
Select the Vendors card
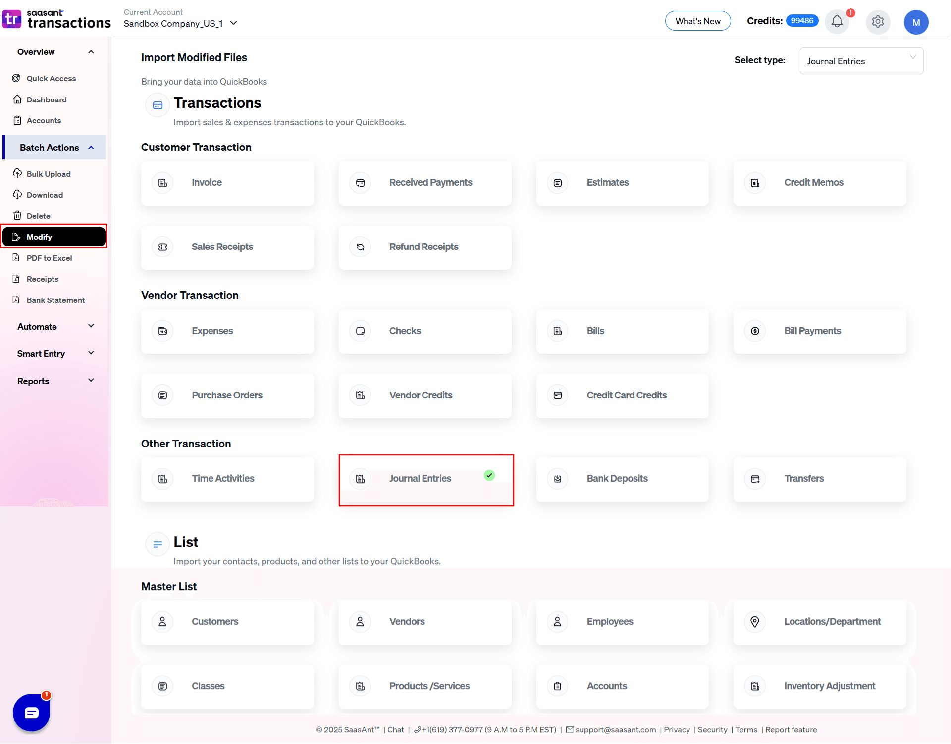pos(425,622)
